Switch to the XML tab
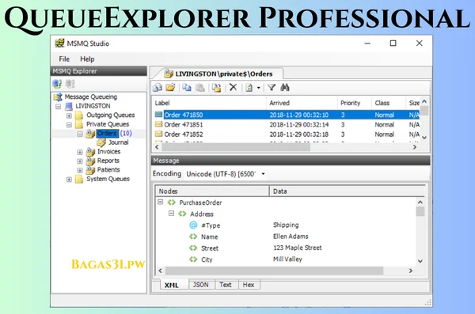The height and width of the screenshot is (314, 475). coord(172,285)
